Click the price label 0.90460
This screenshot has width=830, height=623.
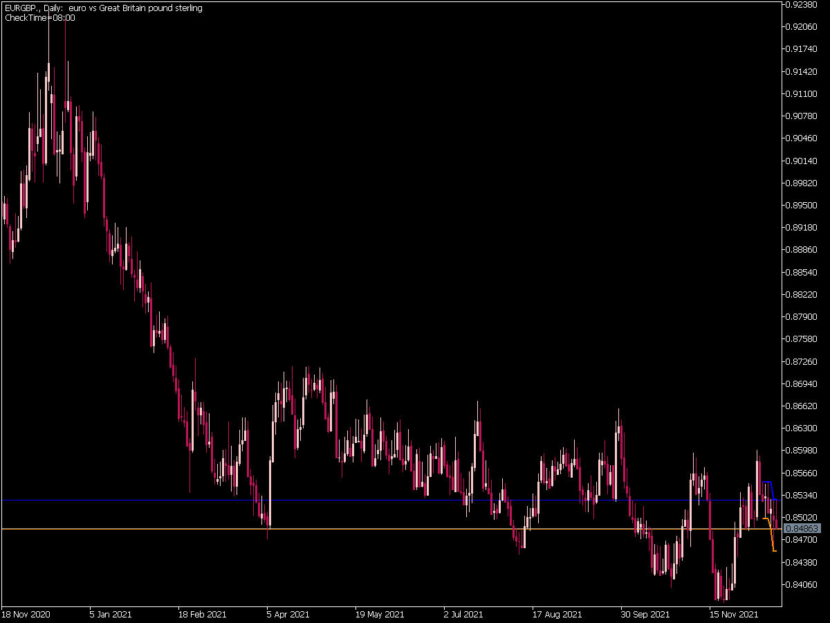pos(802,138)
